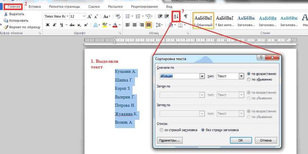Click the borders grid icon
This screenshot has height=154, width=308.
tap(180, 25)
